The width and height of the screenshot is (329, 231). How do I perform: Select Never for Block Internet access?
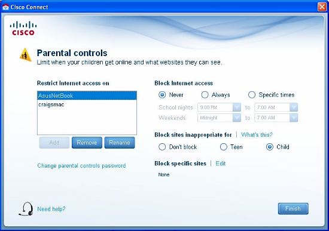[x=162, y=95]
